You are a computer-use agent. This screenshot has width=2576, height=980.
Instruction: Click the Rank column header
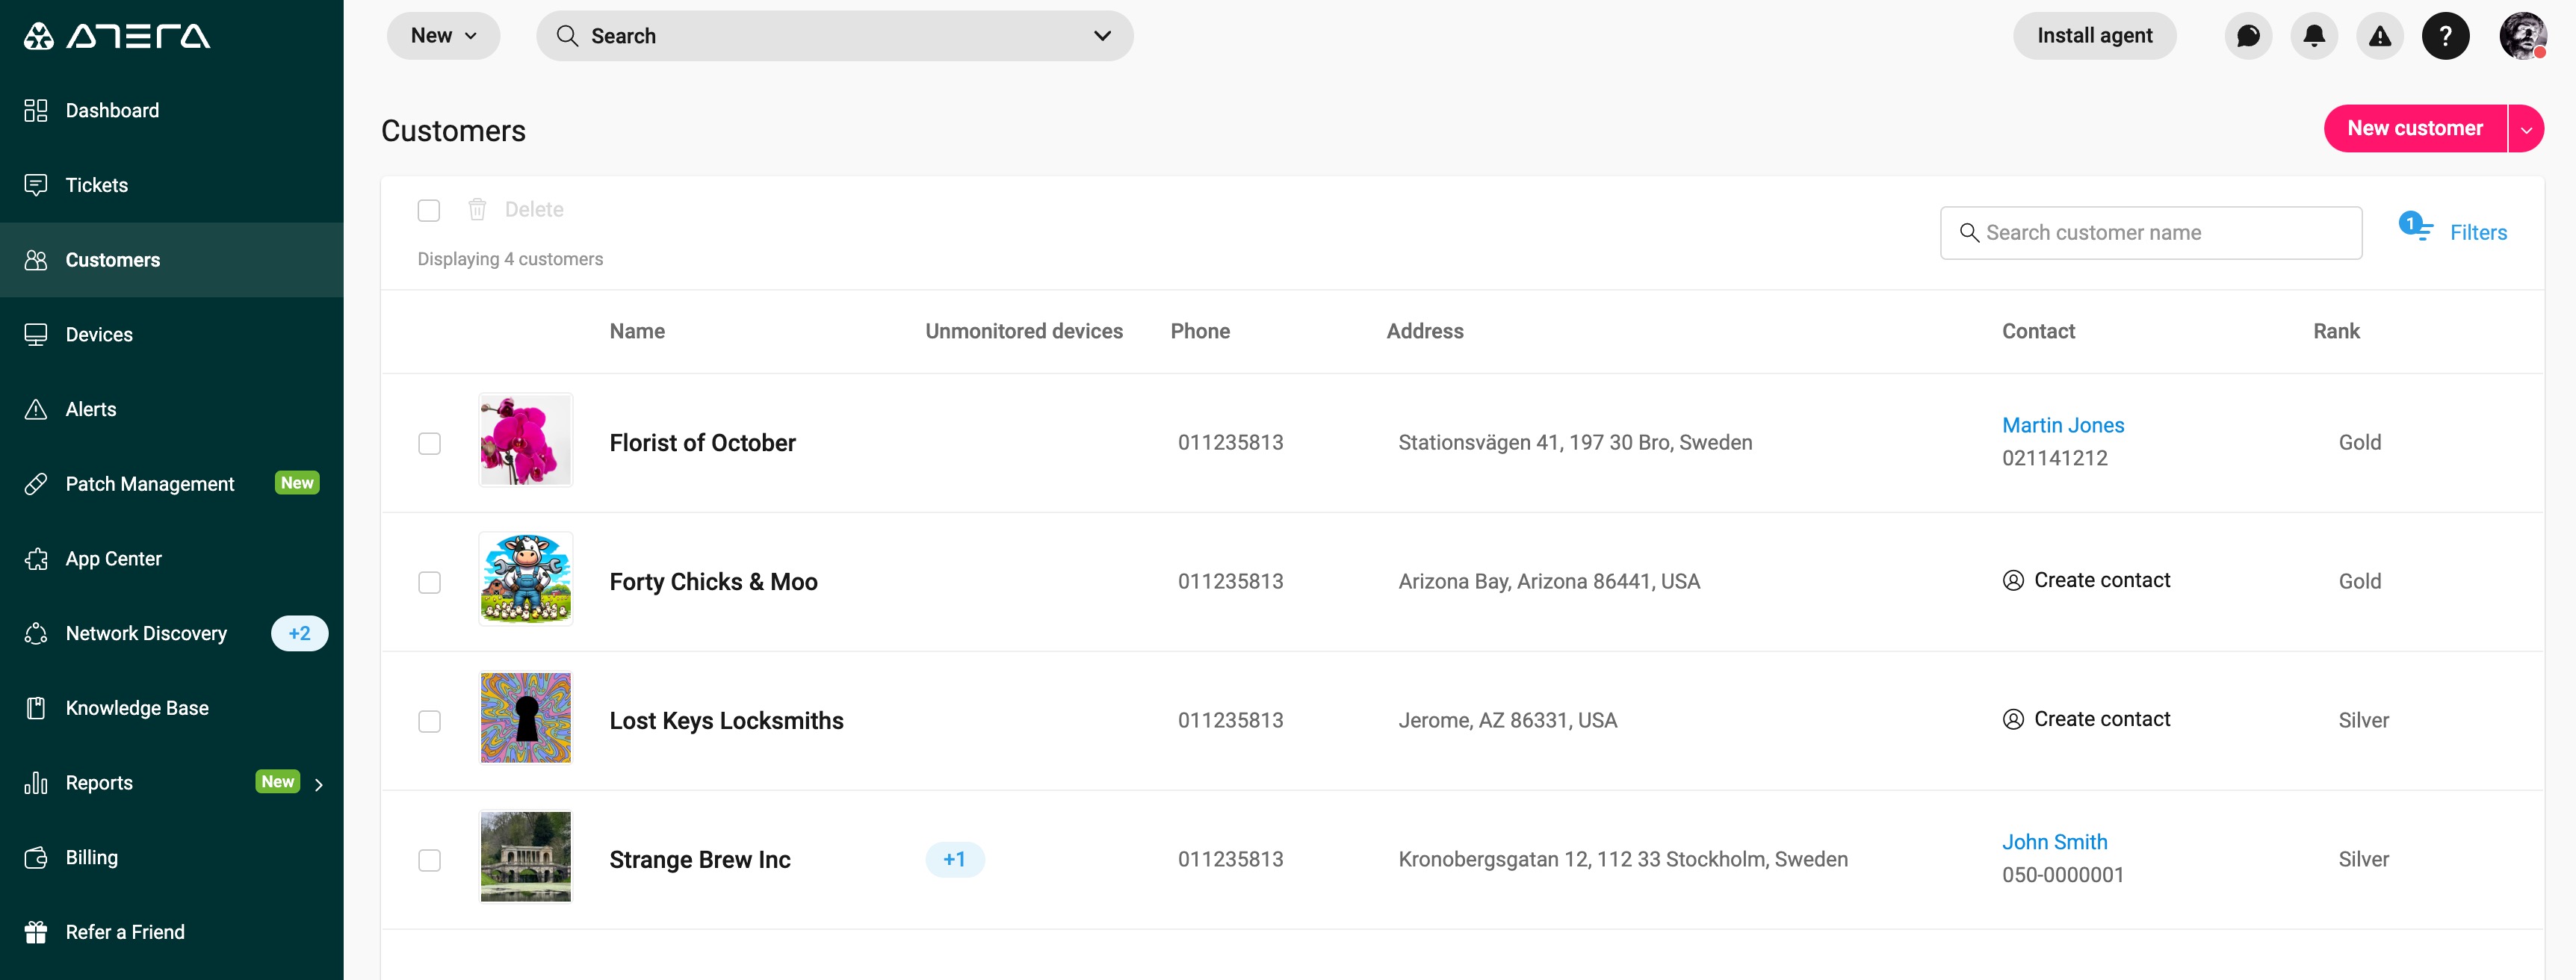point(2336,331)
